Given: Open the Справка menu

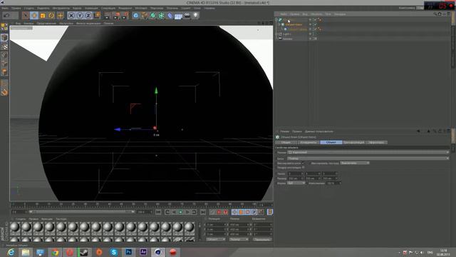Looking at the screenshot, I should click(209, 8).
